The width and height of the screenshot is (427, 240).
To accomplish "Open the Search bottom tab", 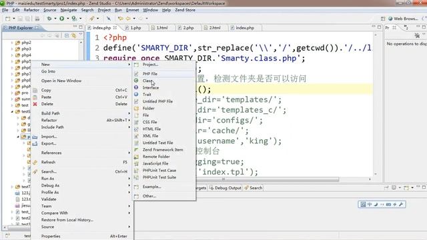I will point(254,188).
